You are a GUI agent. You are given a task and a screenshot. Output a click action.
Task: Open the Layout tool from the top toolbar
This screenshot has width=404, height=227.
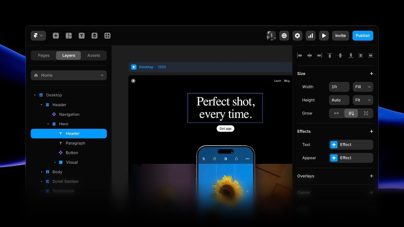[68, 36]
